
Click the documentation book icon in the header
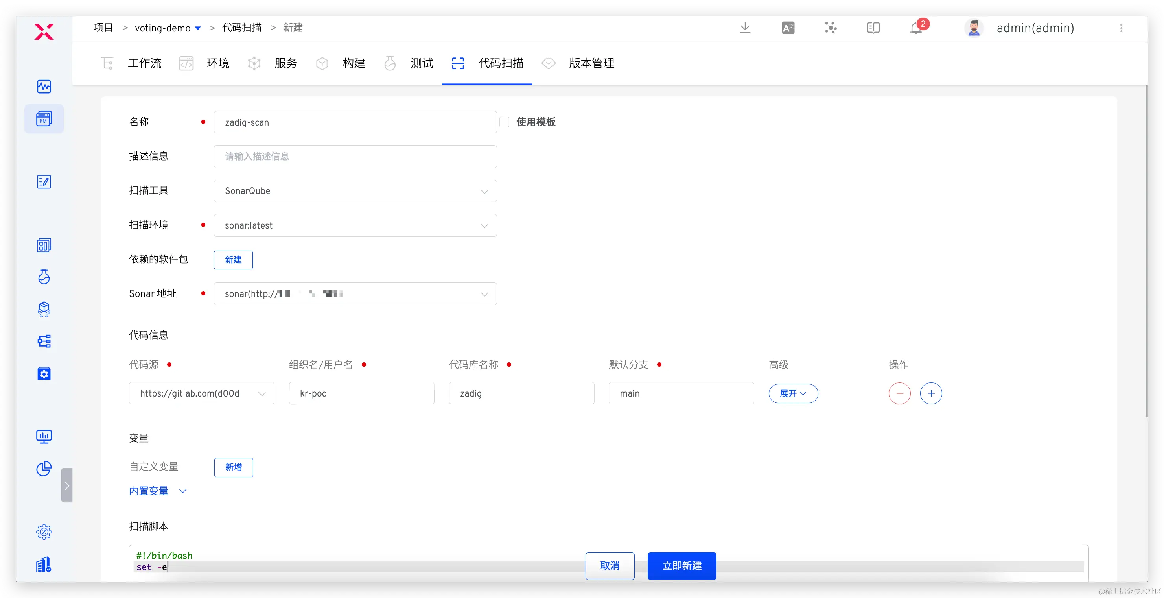(x=873, y=28)
